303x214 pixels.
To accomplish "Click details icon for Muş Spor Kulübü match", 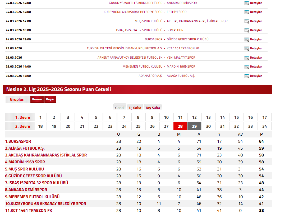I will (x=247, y=21).
